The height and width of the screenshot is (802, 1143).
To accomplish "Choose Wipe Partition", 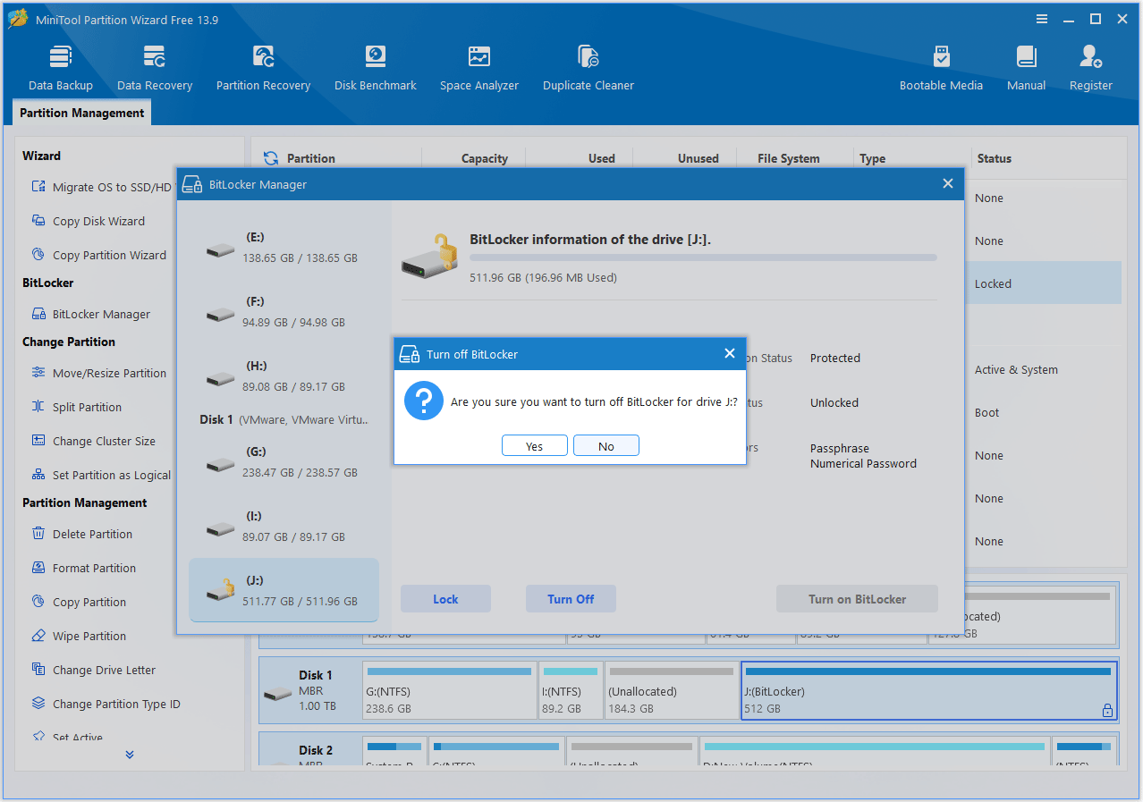I will tap(78, 636).
